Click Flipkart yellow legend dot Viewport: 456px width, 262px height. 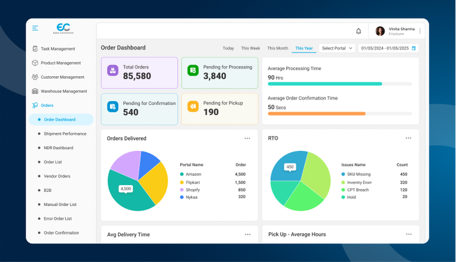(182, 182)
